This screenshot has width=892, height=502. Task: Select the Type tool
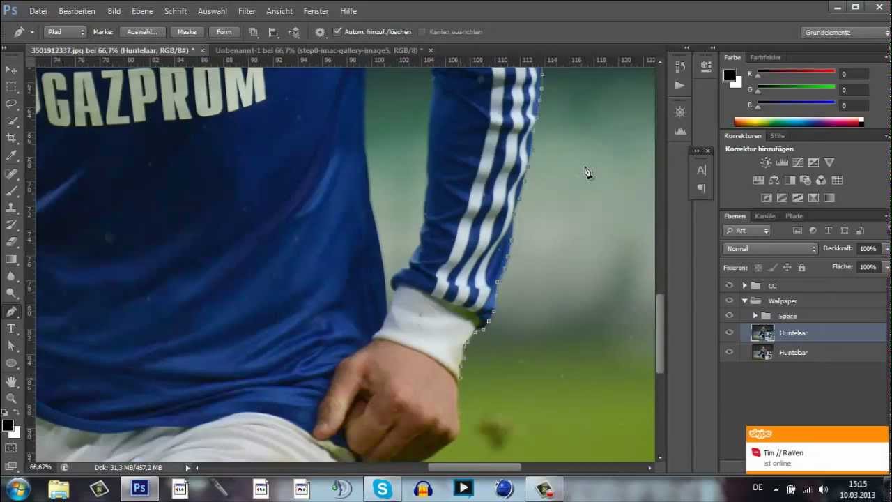pos(11,329)
